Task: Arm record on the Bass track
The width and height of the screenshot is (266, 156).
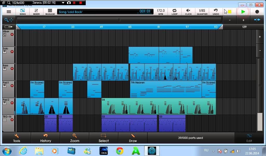Action: pos(12,69)
